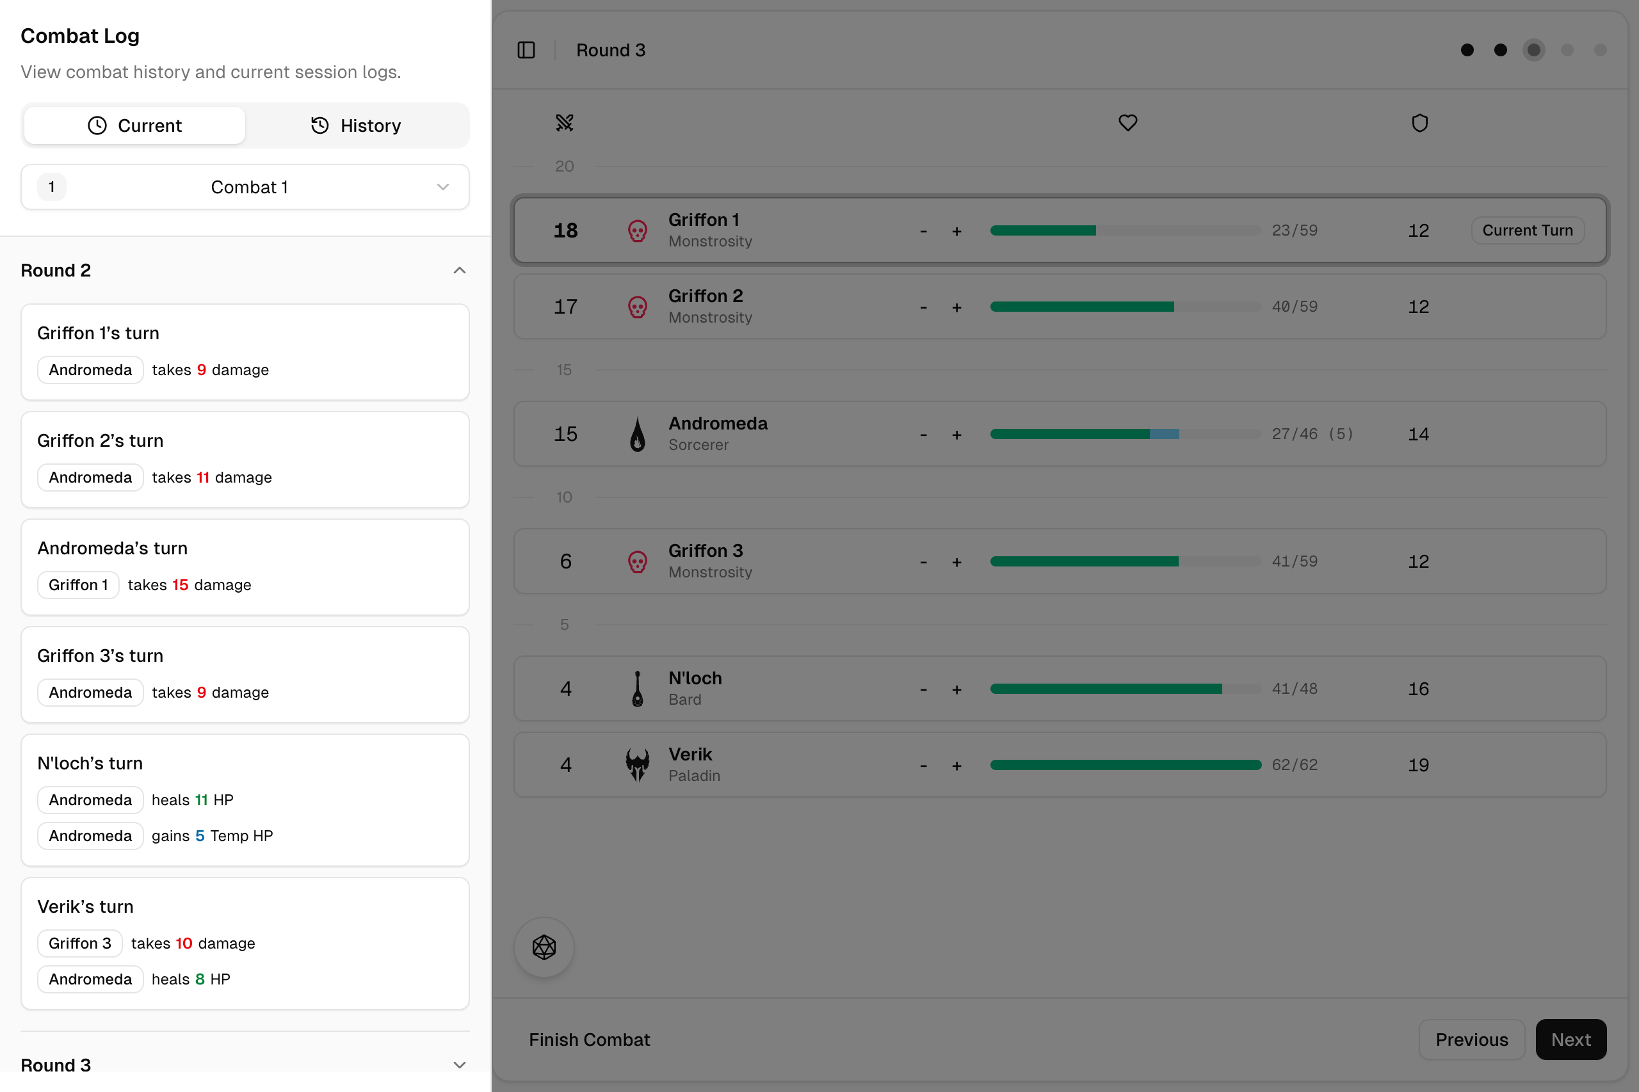The height and width of the screenshot is (1092, 1639).
Task: Select the third round indicator dot
Action: pyautogui.click(x=1533, y=50)
